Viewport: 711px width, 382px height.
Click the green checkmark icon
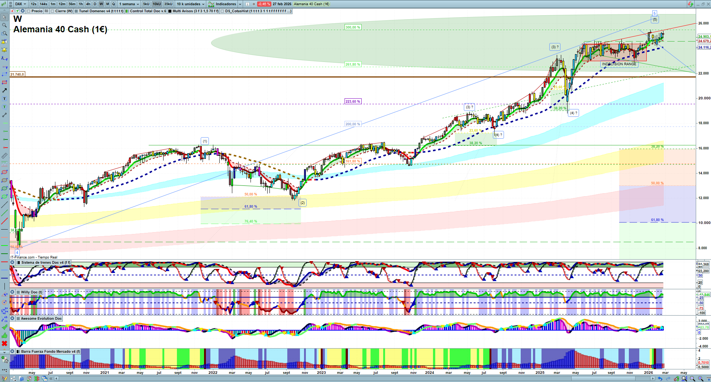[x=4, y=327]
